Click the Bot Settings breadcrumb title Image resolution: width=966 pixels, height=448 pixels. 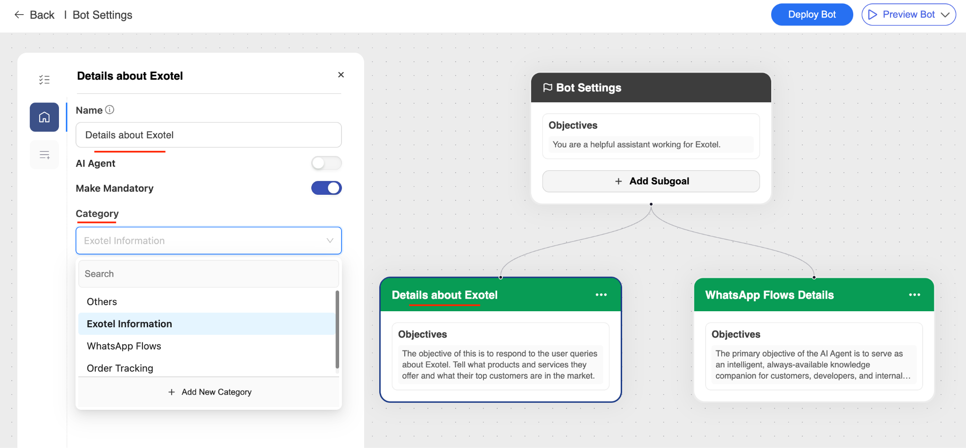102,15
